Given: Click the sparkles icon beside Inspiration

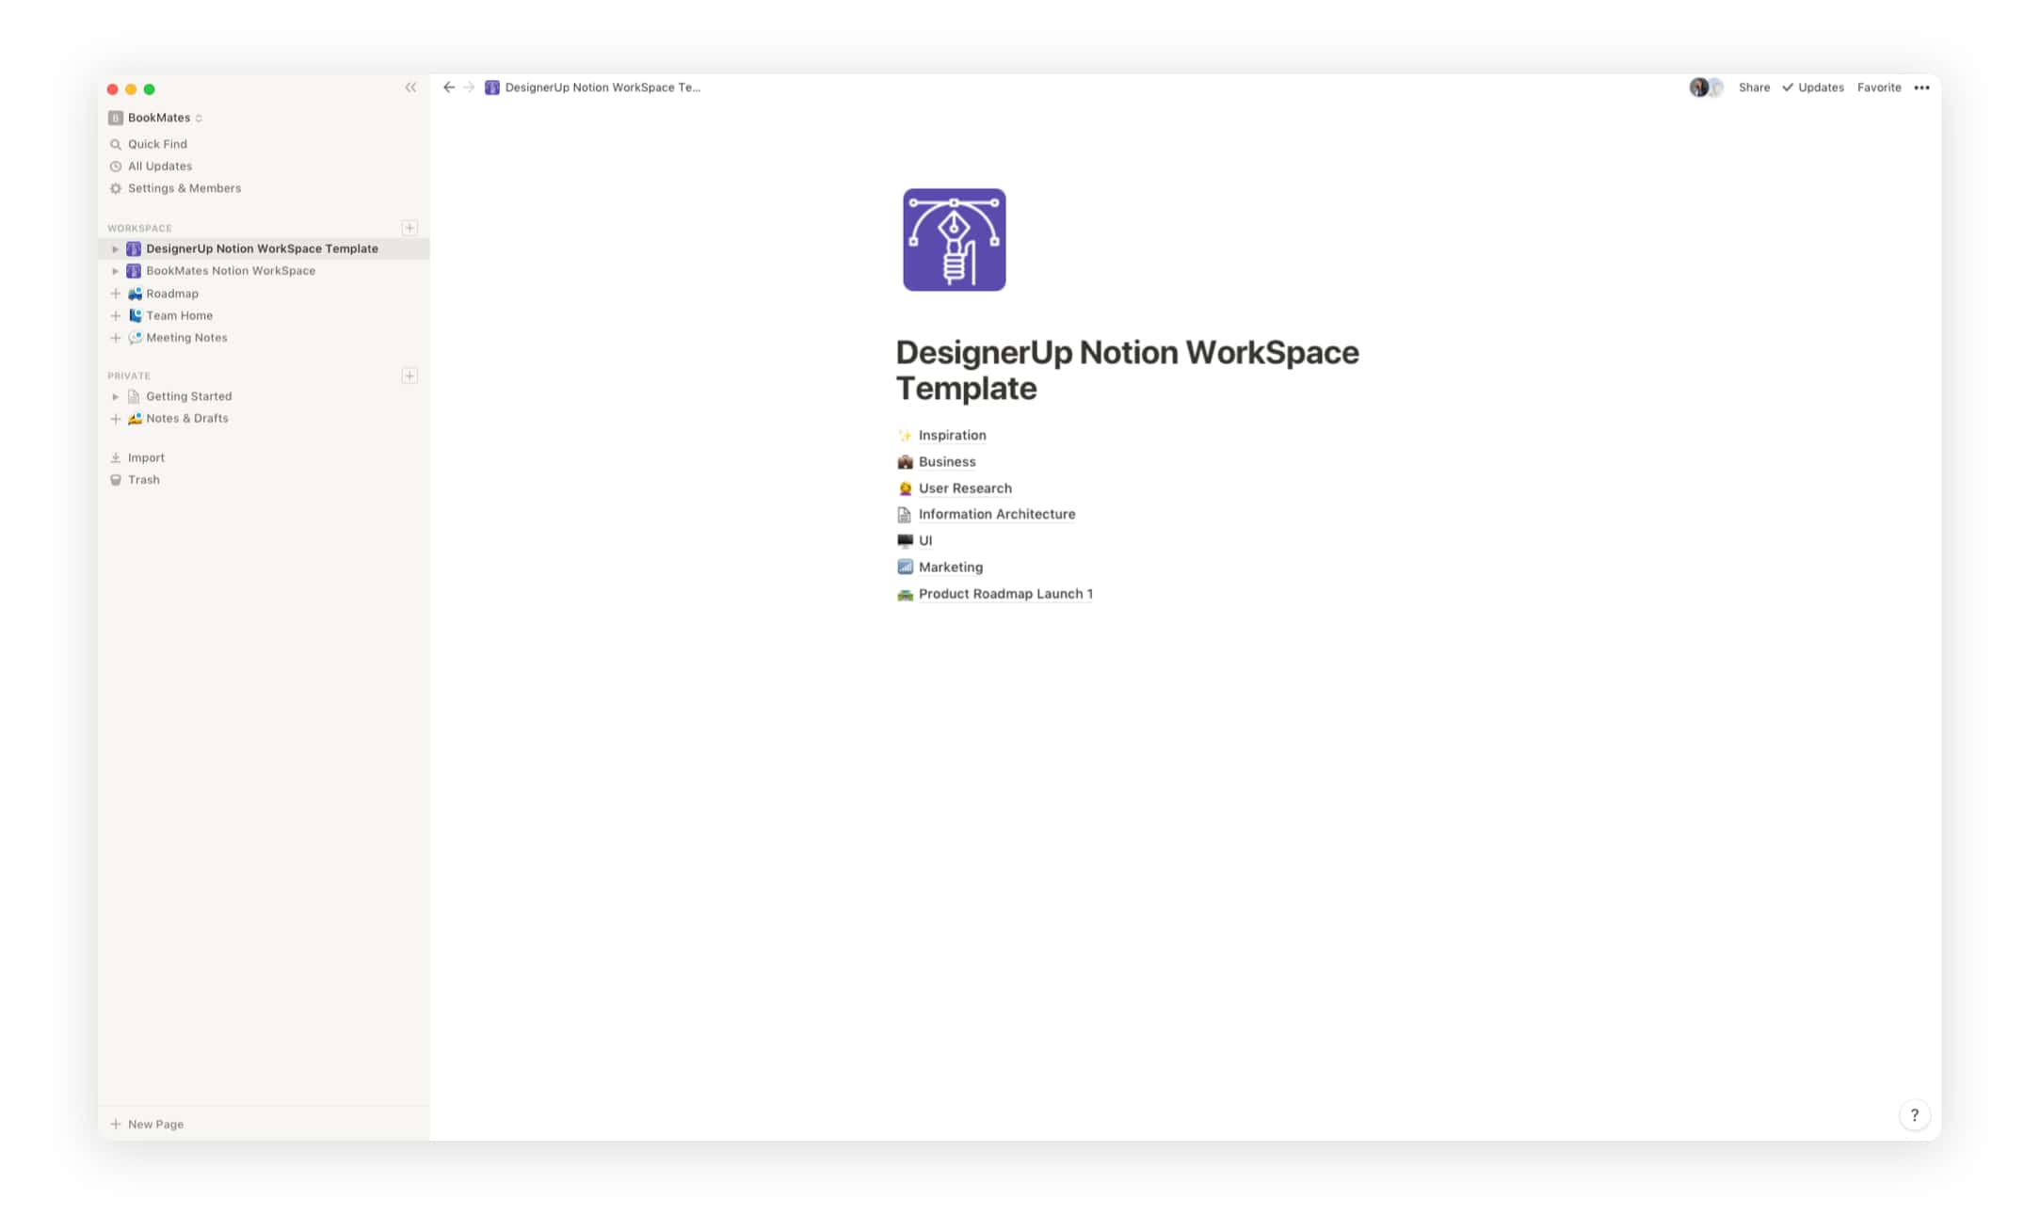Looking at the screenshot, I should (x=905, y=436).
